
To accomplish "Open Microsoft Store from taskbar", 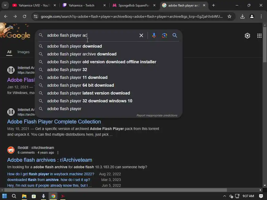I will coord(34,196).
